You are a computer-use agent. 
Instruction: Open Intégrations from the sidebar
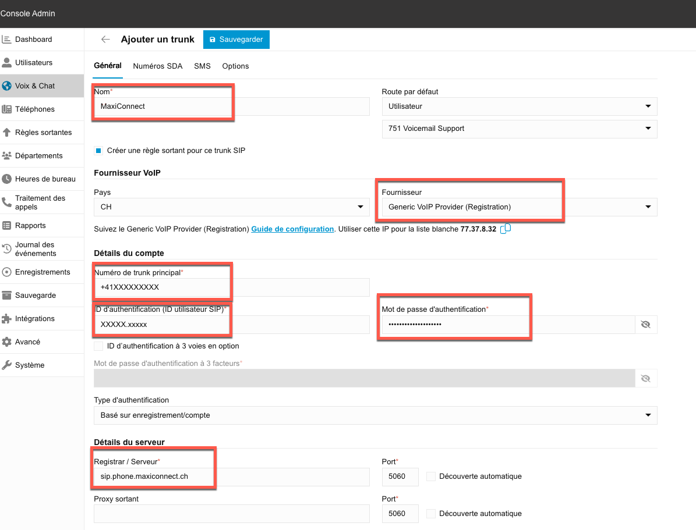(34, 319)
